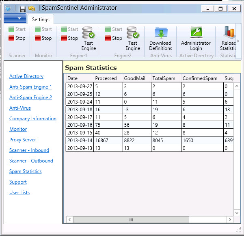The image size is (244, 236).
Task: Click the 8045 TotalSpam value cell
Action: [166, 140]
